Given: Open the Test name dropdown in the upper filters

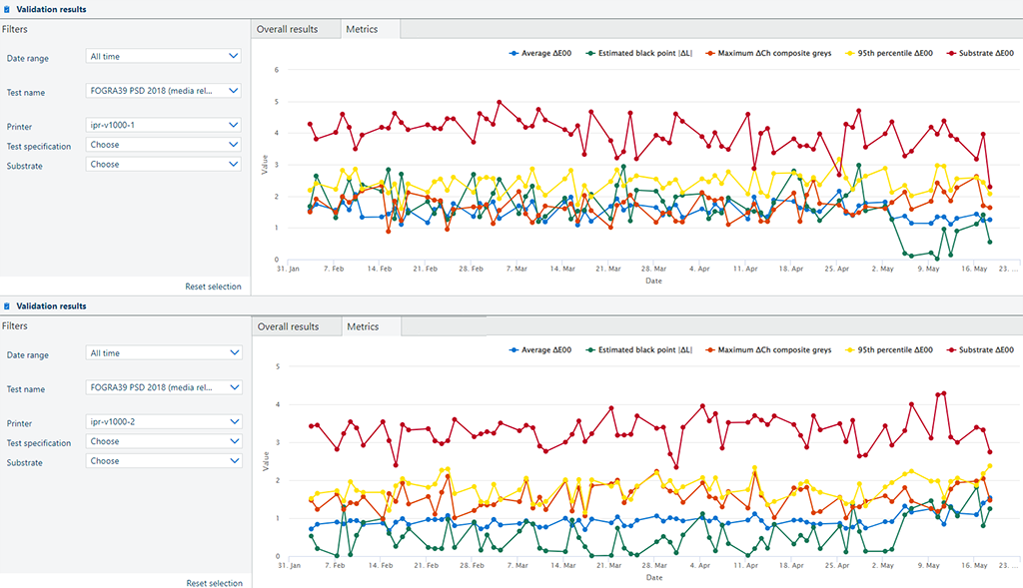Looking at the screenshot, I should point(164,91).
